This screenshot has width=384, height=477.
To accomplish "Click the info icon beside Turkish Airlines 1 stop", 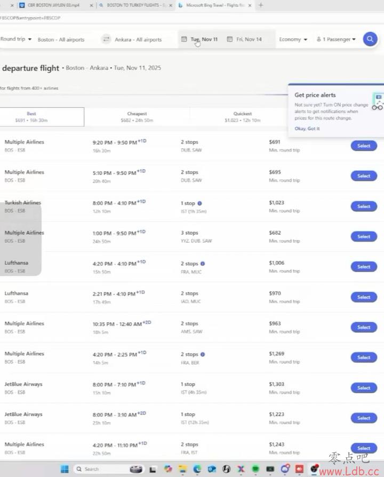I will (200, 203).
